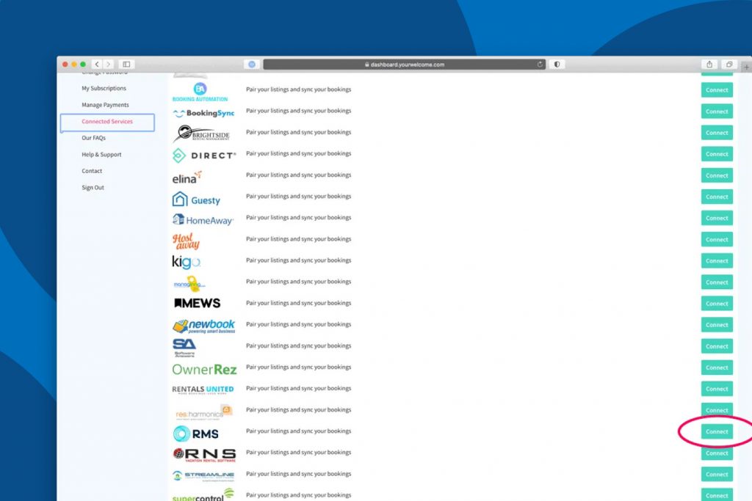The image size is (752, 501).
Task: Click Connect button next to OwnerRez
Action: [717, 367]
